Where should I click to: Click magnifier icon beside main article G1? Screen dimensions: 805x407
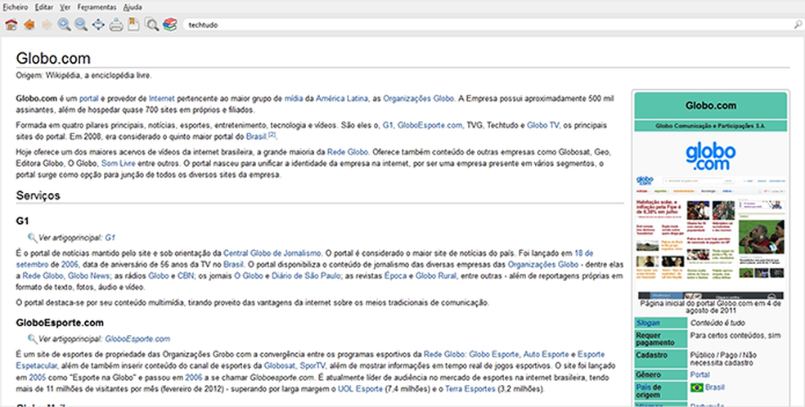click(33, 238)
